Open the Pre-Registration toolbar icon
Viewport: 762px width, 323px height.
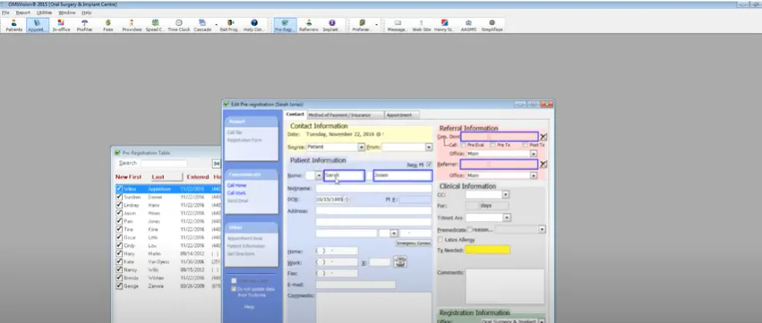pyautogui.click(x=285, y=25)
